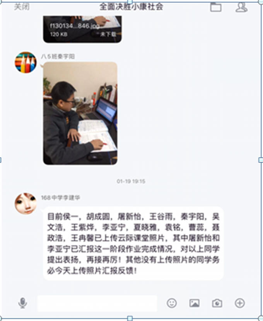View group members profile icon
Image resolution: width=263 pixels, height=321 pixels.
(241, 7)
